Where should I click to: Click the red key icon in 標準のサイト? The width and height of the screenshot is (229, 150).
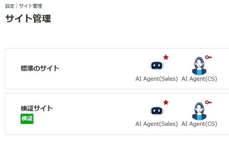click(208, 57)
